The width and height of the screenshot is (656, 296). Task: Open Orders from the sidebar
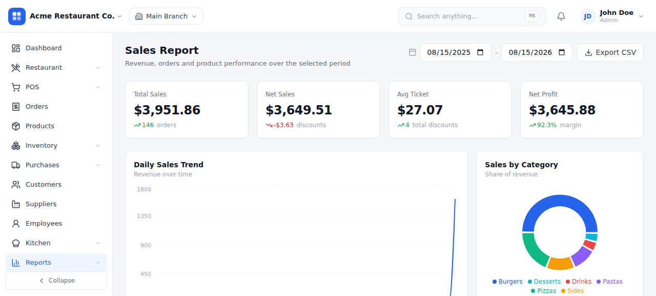(x=56, y=107)
